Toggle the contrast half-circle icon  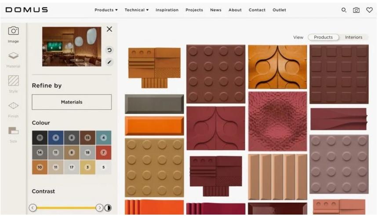(x=108, y=208)
